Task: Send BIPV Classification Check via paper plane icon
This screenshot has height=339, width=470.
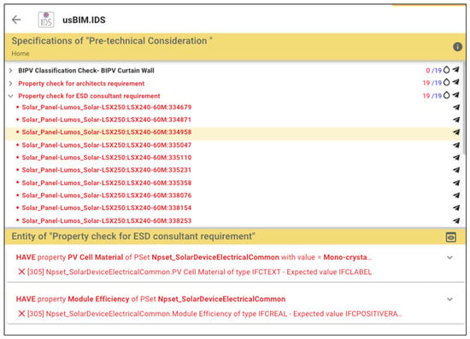Action: tap(456, 70)
